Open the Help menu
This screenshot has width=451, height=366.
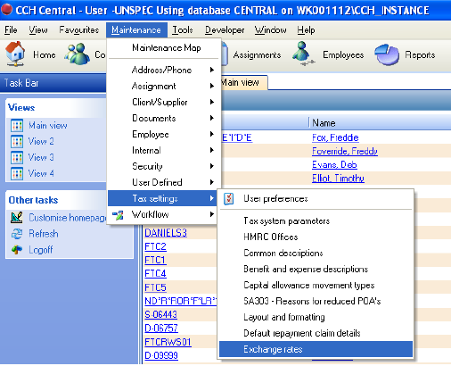tap(306, 30)
